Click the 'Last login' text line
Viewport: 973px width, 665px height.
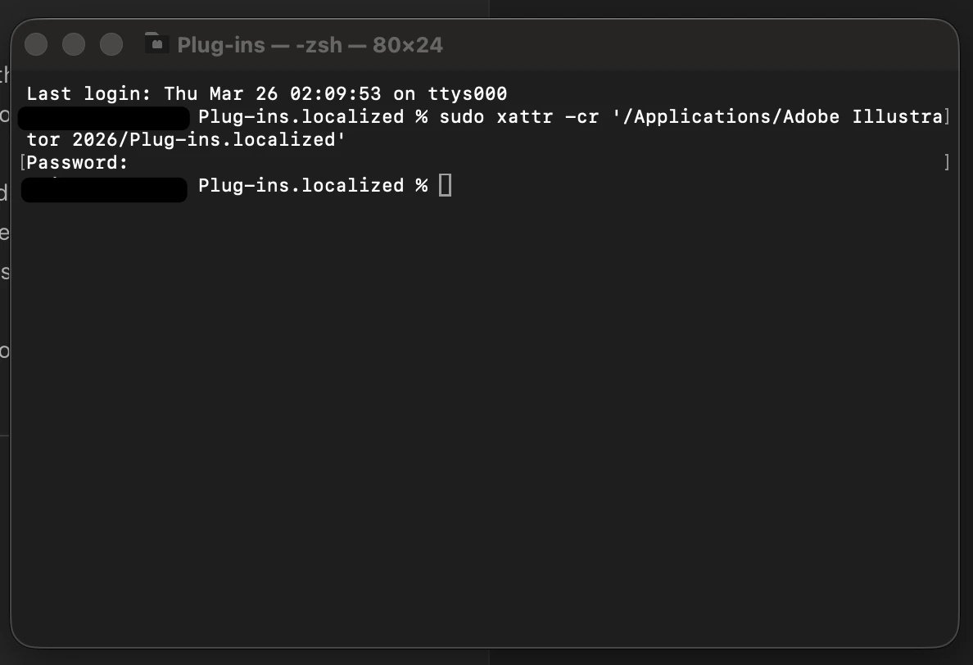coord(267,93)
